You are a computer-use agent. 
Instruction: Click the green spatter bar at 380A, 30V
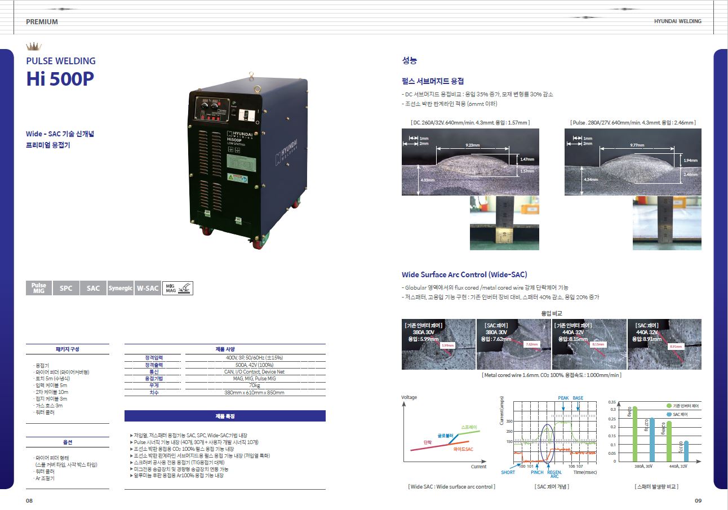(x=634, y=434)
